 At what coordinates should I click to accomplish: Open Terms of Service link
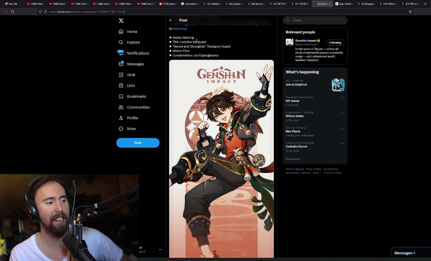click(x=294, y=169)
